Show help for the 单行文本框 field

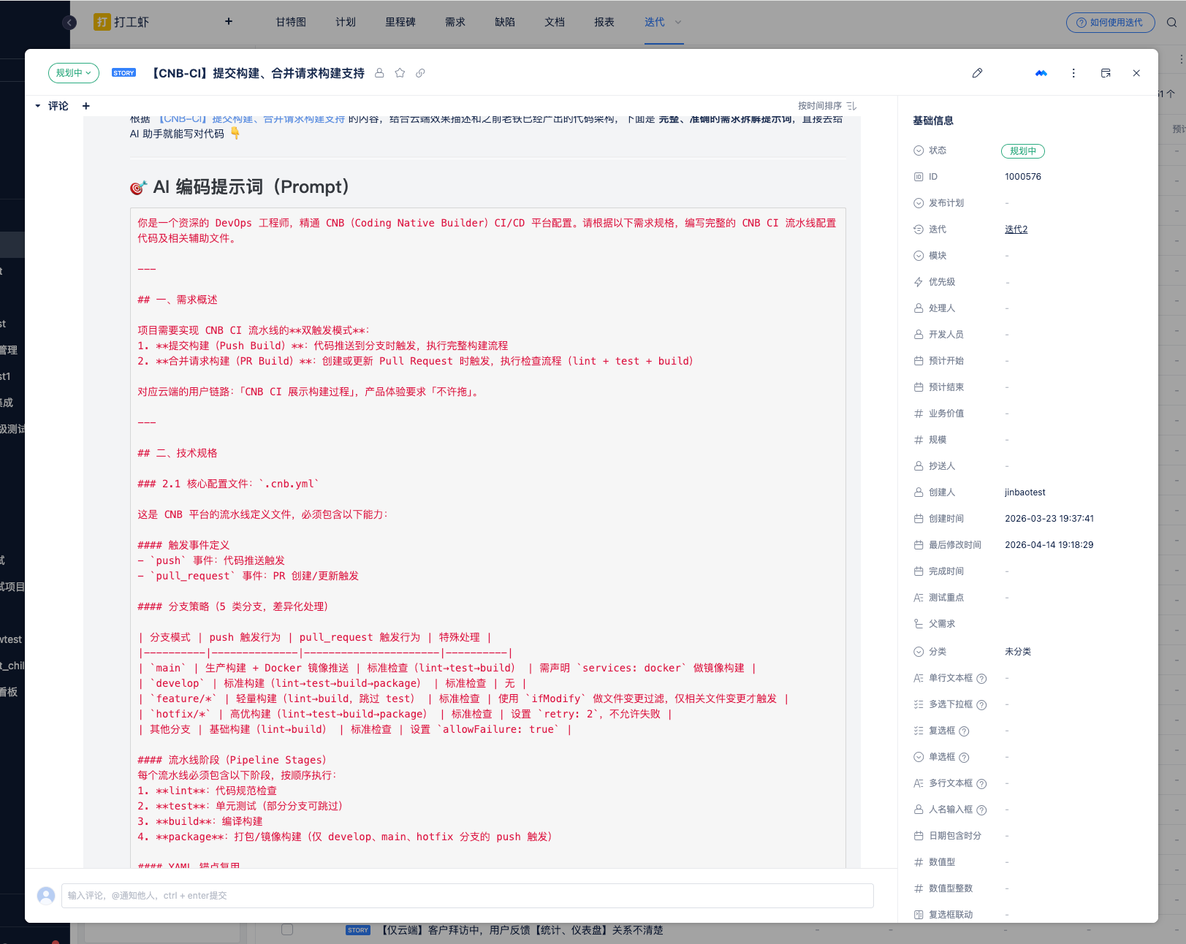981,679
